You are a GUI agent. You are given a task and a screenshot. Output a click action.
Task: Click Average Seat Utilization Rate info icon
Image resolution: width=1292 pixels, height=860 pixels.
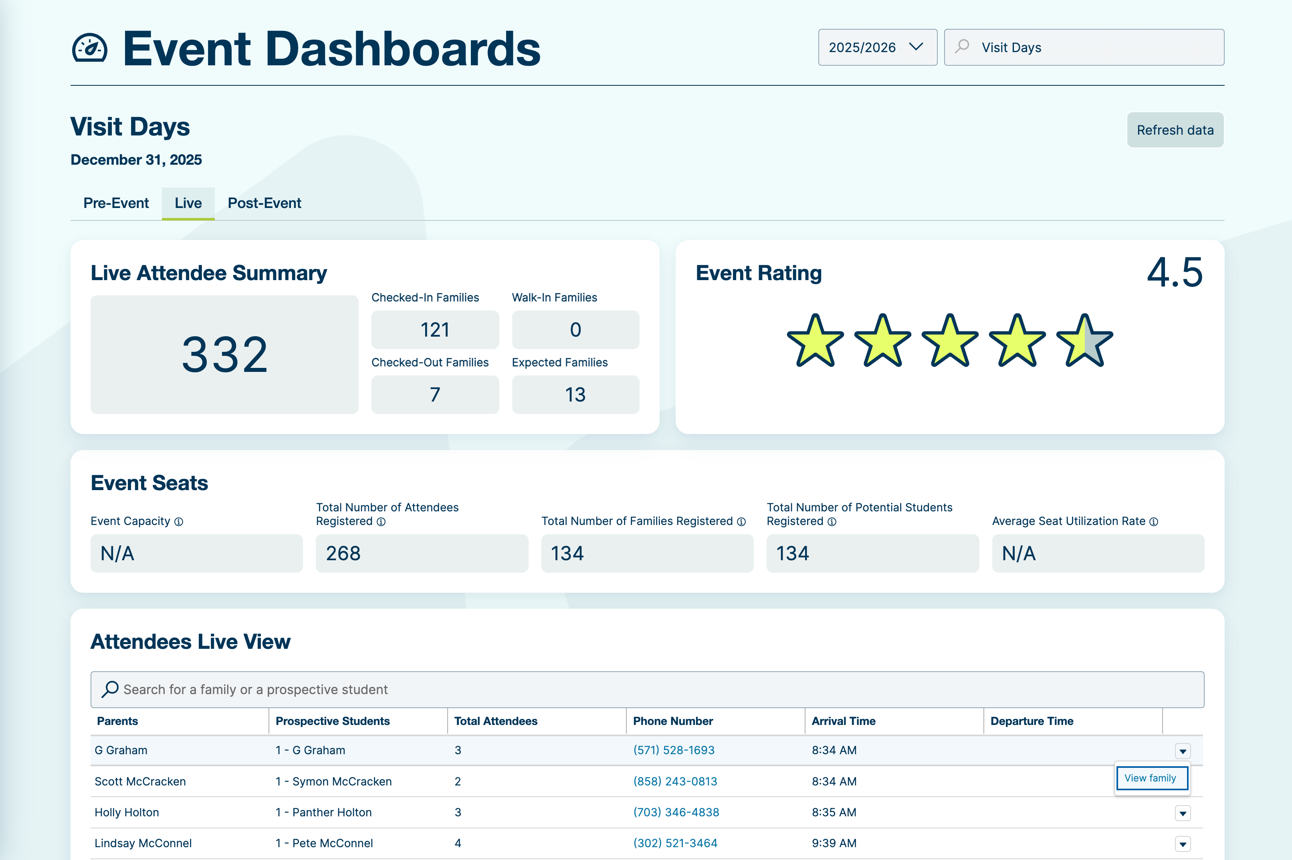[x=1154, y=522]
